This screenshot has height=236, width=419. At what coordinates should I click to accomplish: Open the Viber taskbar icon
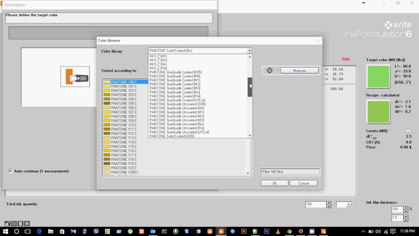[96, 231]
